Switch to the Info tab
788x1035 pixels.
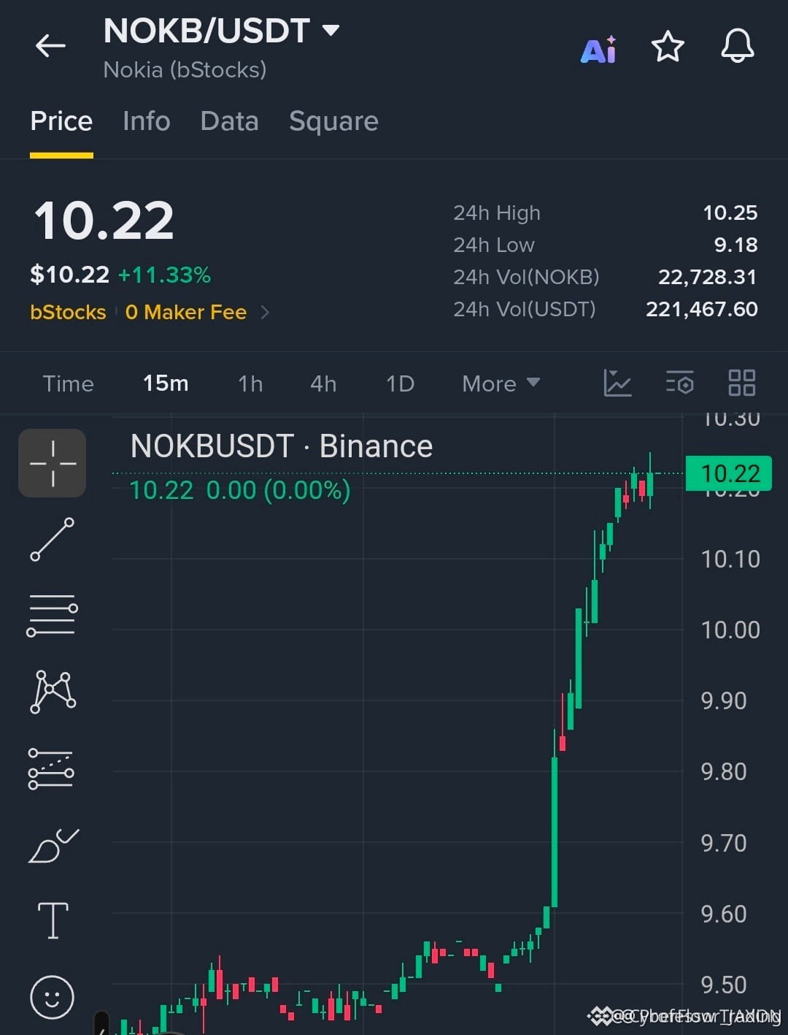(147, 121)
